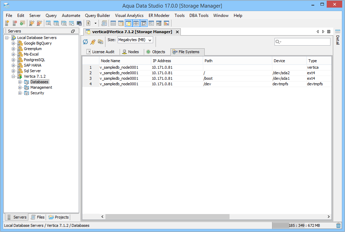Viewport: 345px width, 232px height.
Task: Open the Size units dropdown
Action: pyautogui.click(x=135, y=40)
